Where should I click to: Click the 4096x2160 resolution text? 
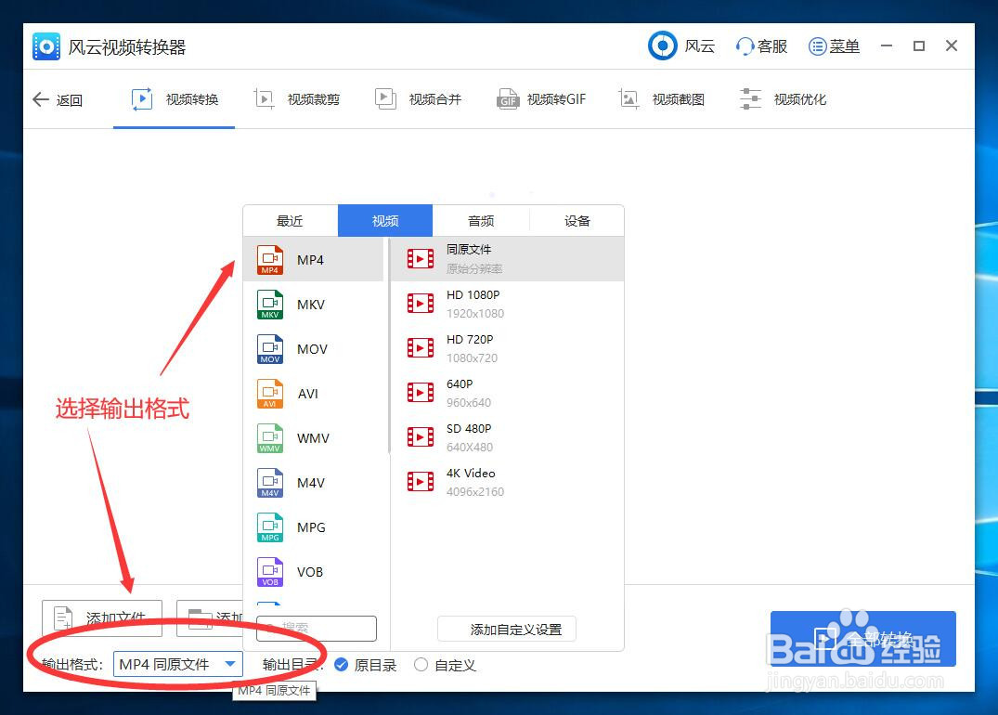(x=474, y=491)
